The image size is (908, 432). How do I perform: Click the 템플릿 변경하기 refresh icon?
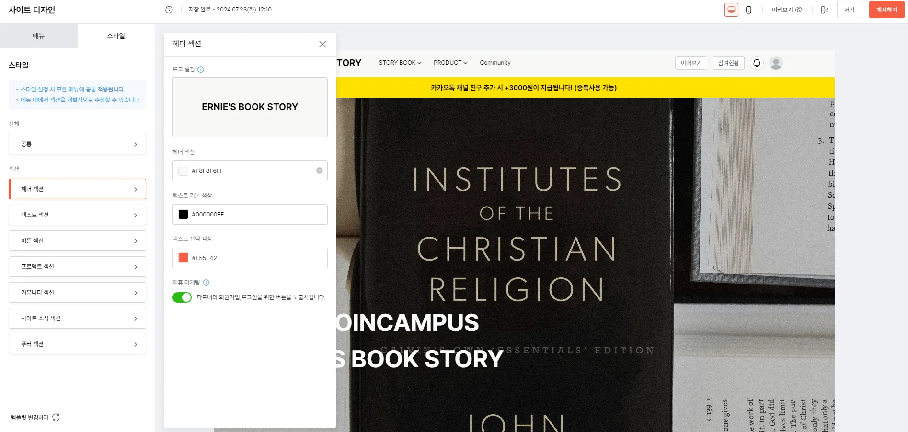[56, 417]
